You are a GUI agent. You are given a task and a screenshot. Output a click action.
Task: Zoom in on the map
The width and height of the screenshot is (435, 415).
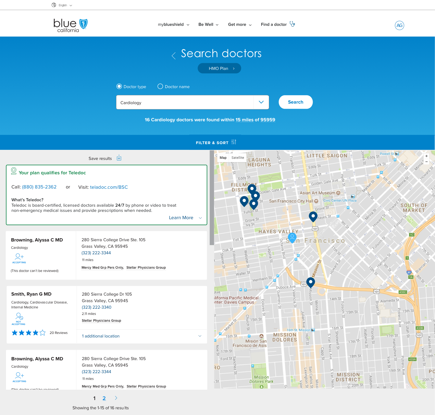coord(427,156)
